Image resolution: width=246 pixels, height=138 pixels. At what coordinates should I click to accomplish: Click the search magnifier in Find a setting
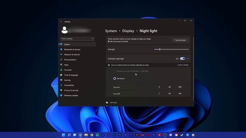(93, 38)
